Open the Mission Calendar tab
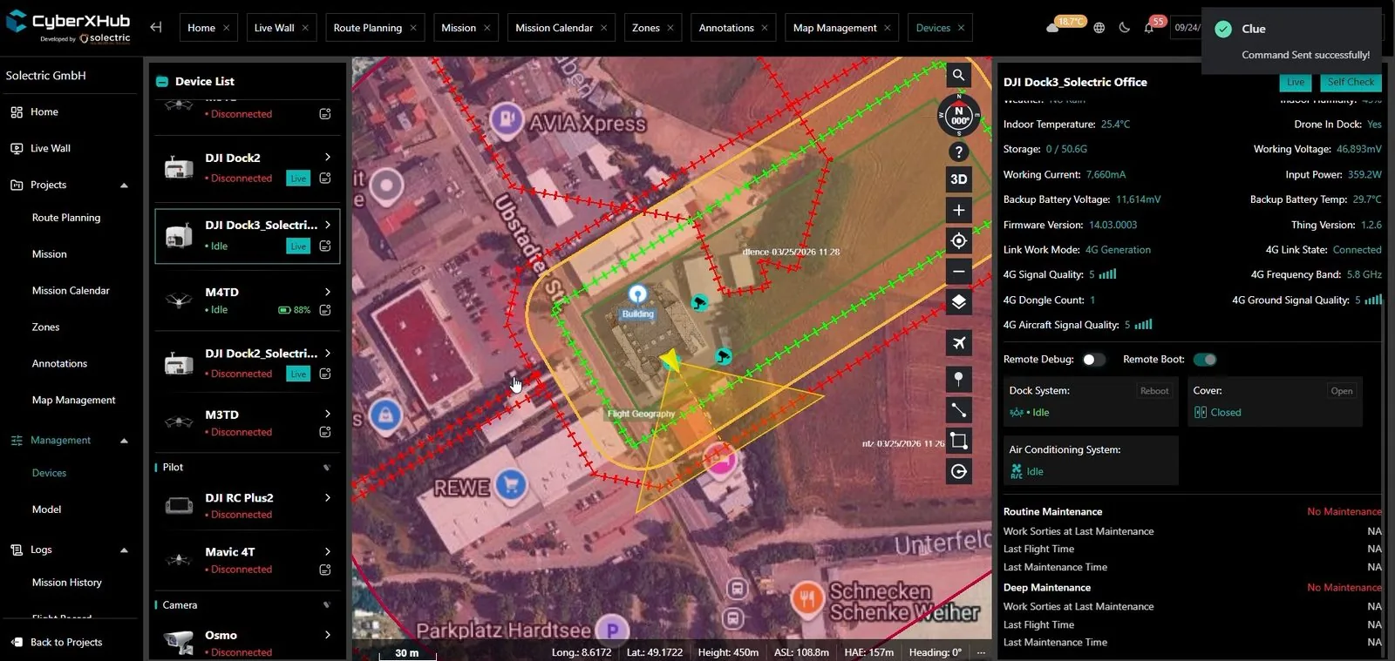The width and height of the screenshot is (1395, 661). tap(554, 28)
